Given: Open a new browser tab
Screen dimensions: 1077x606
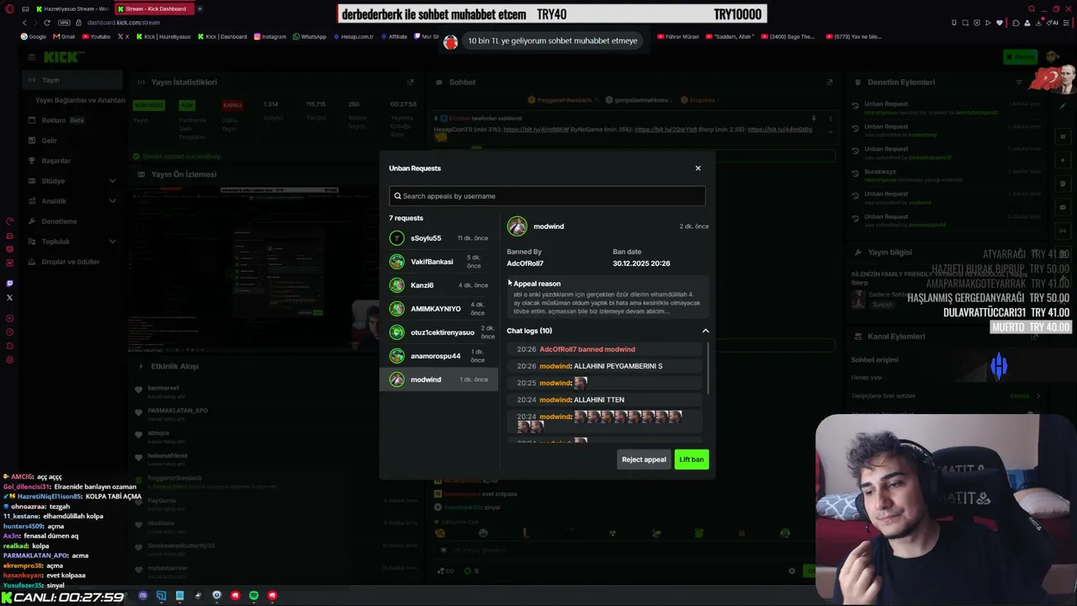Looking at the screenshot, I should tap(200, 8).
